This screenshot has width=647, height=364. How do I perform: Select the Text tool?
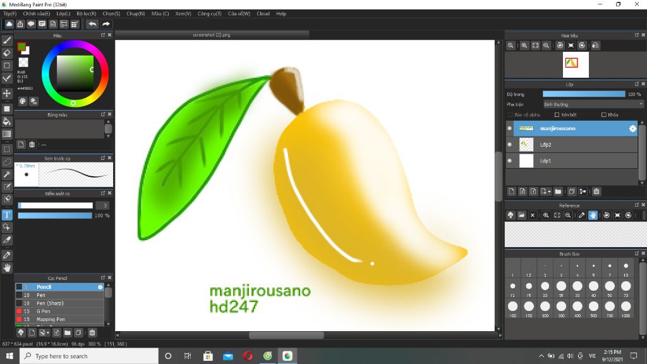tap(7, 215)
